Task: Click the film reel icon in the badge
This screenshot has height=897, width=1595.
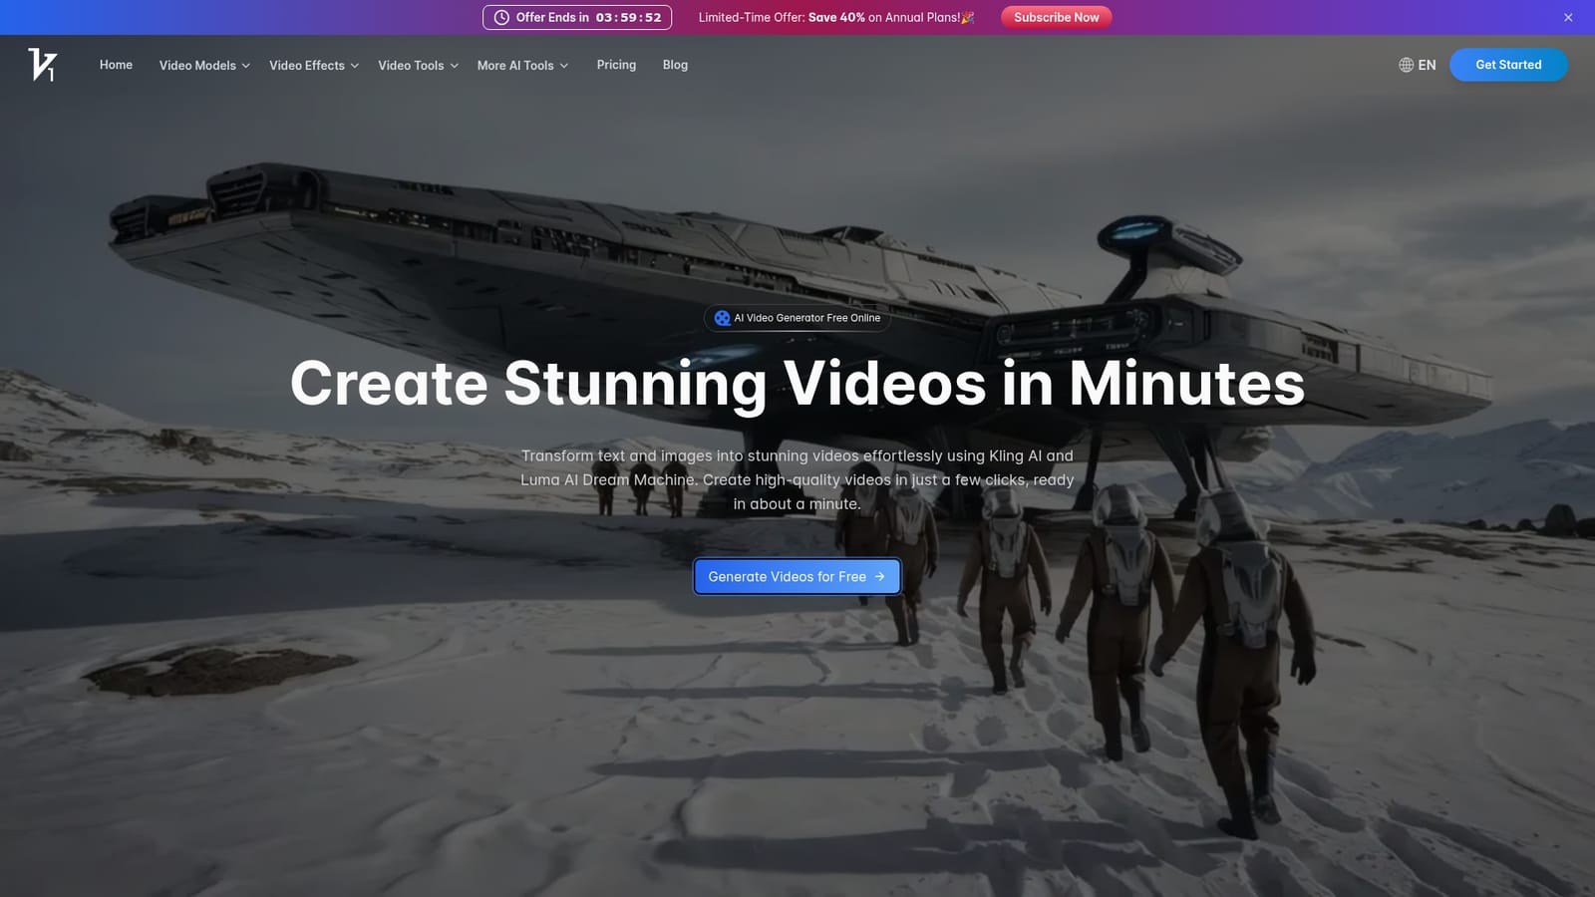Action: pyautogui.click(x=722, y=318)
